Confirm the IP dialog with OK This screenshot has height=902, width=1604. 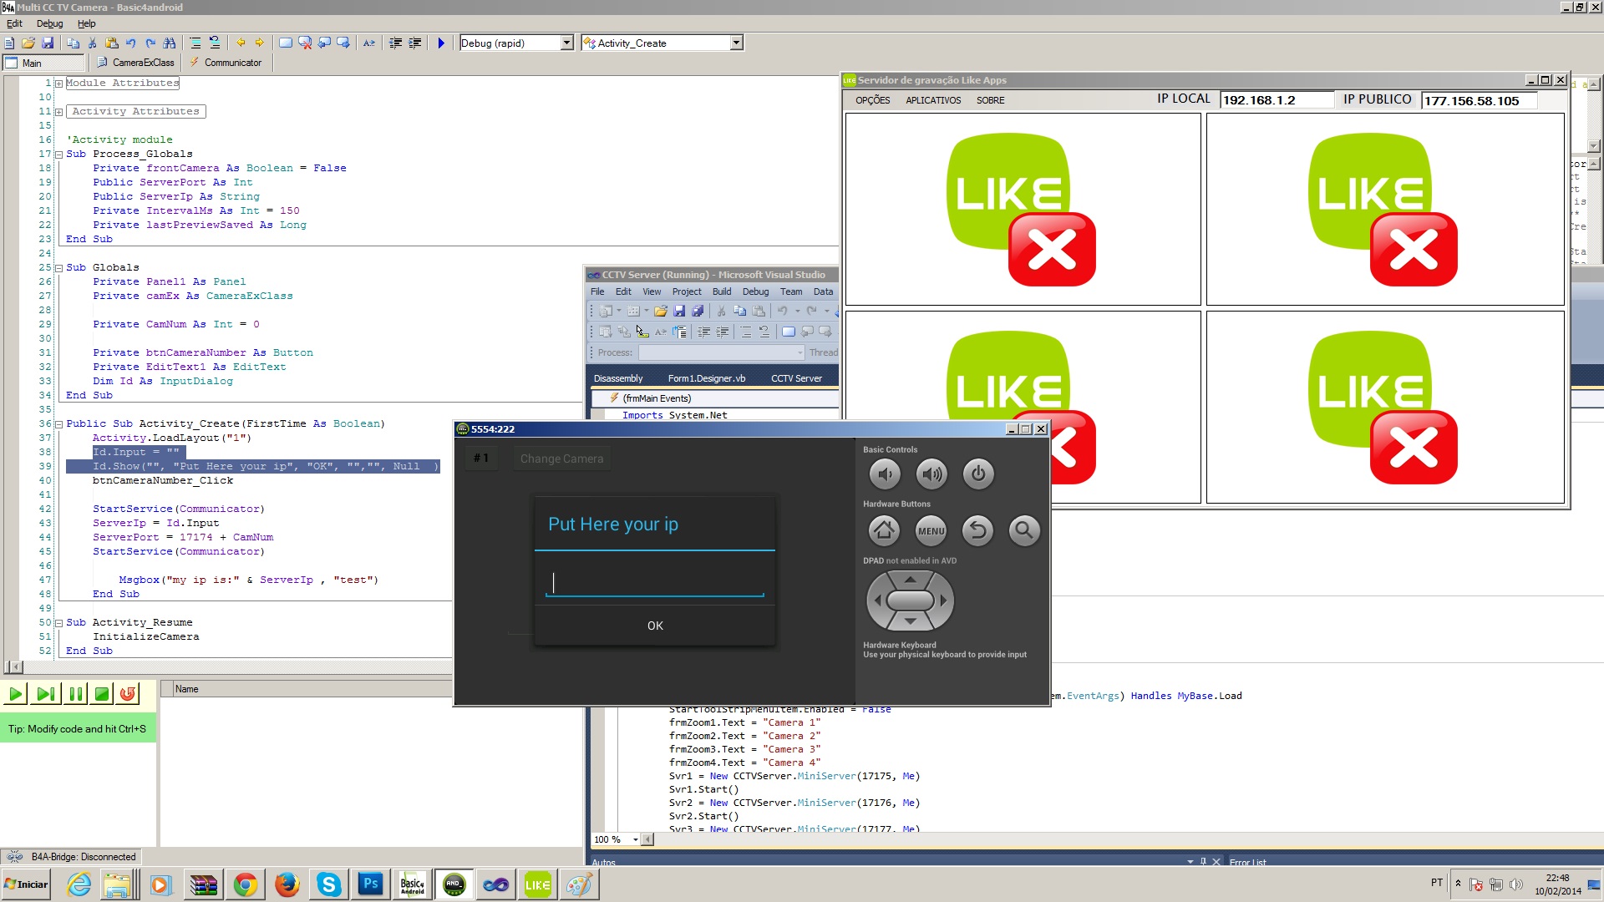(655, 626)
